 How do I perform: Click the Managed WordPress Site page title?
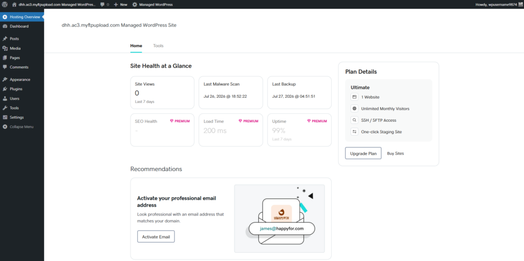point(119,25)
